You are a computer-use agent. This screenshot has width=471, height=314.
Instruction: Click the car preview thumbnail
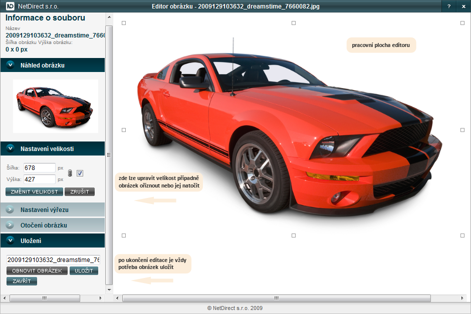coord(55,106)
